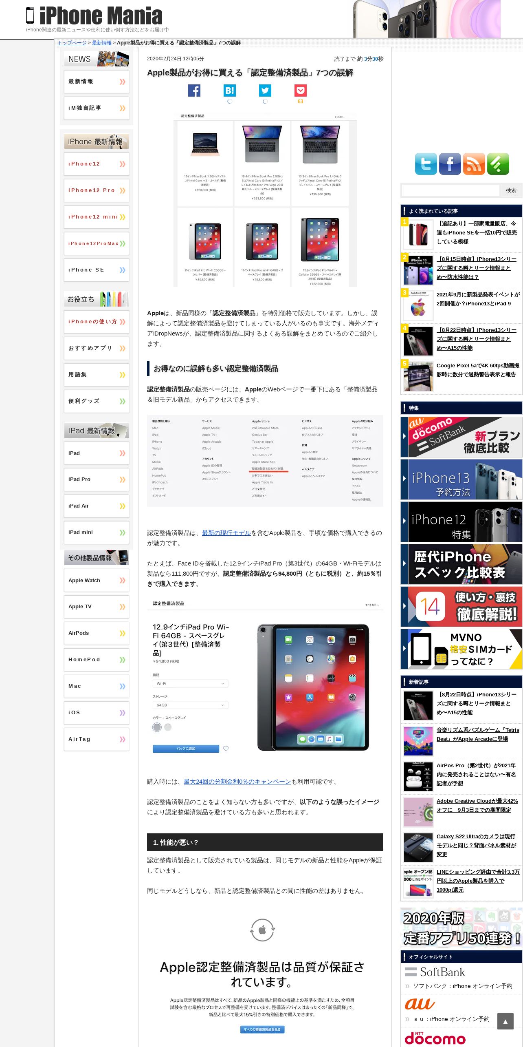523x1047 pixels.
Task: Go to the iPhone12 Pro category
Action: pyautogui.click(x=97, y=190)
